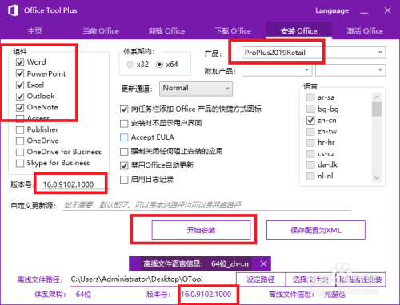Image resolution: width=400 pixels, height=305 pixels.
Task: Uncheck the Excel component
Action: tap(20, 85)
